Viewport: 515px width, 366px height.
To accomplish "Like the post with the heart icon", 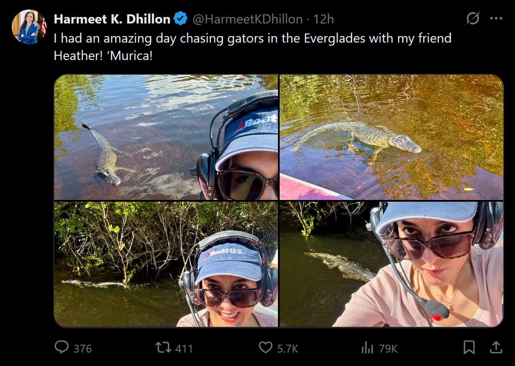I will pyautogui.click(x=265, y=347).
